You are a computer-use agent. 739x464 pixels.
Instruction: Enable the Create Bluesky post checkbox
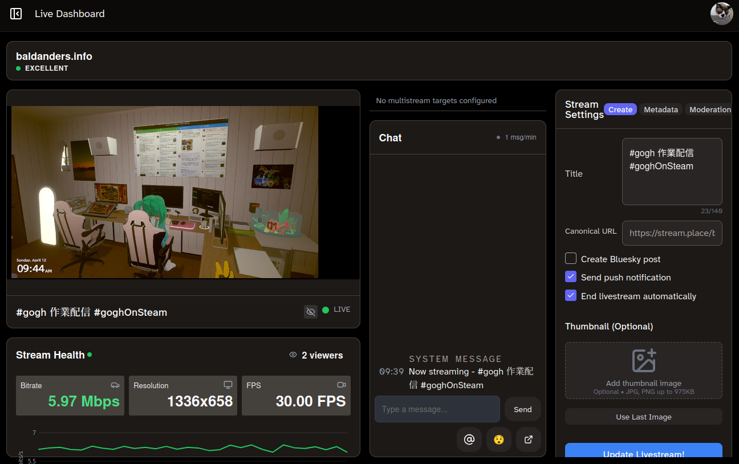point(570,258)
